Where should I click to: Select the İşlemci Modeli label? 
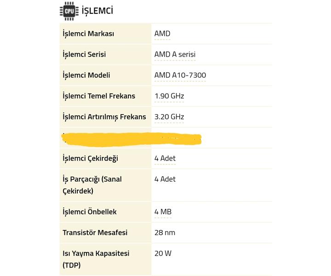click(86, 75)
